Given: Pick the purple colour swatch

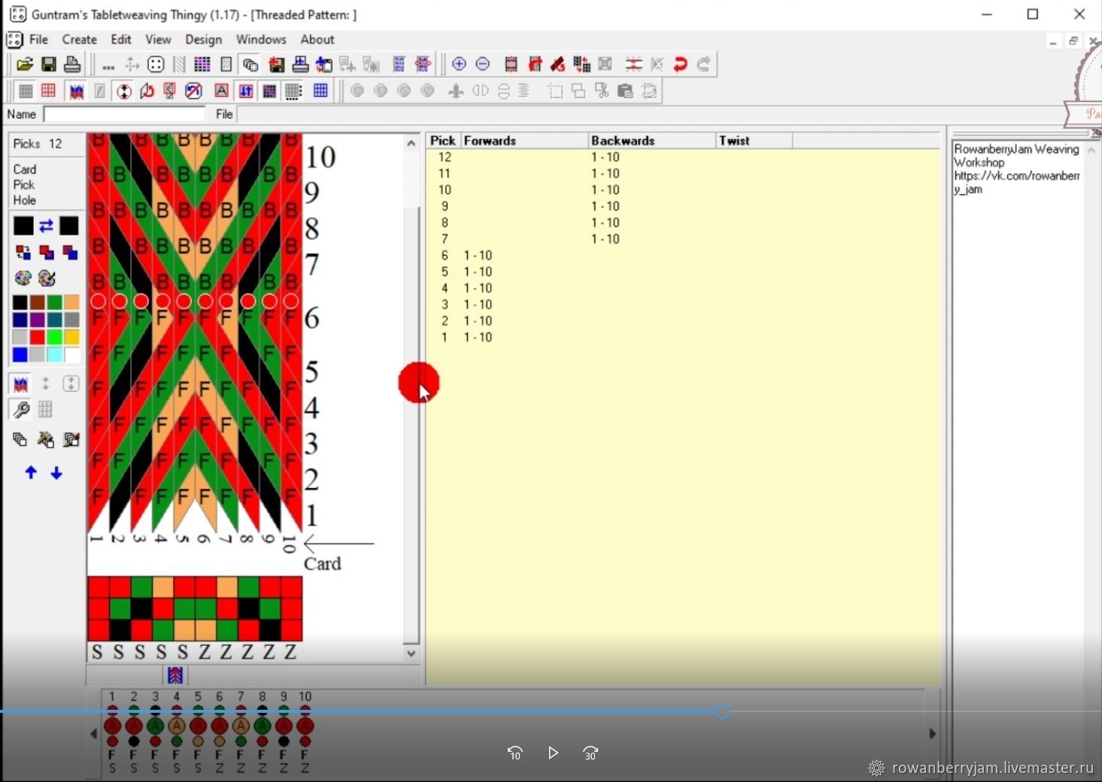Looking at the screenshot, I should (x=38, y=320).
